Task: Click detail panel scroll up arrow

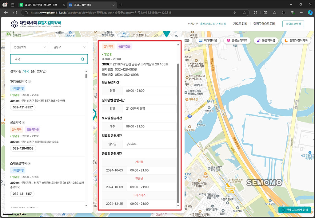Action: 178,45
